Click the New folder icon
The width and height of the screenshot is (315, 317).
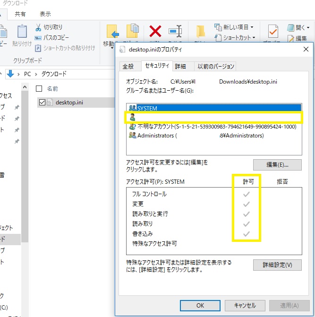point(201,32)
